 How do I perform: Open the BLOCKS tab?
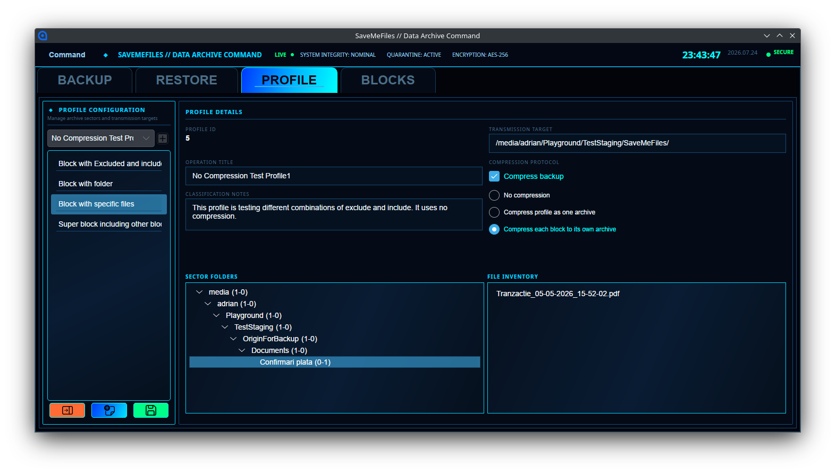point(388,80)
